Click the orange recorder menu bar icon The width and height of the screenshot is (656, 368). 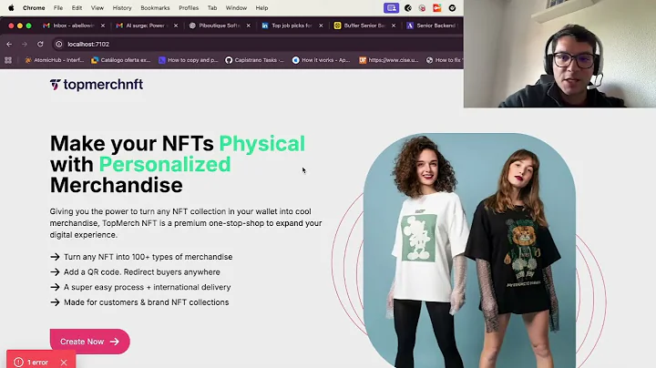click(x=436, y=8)
